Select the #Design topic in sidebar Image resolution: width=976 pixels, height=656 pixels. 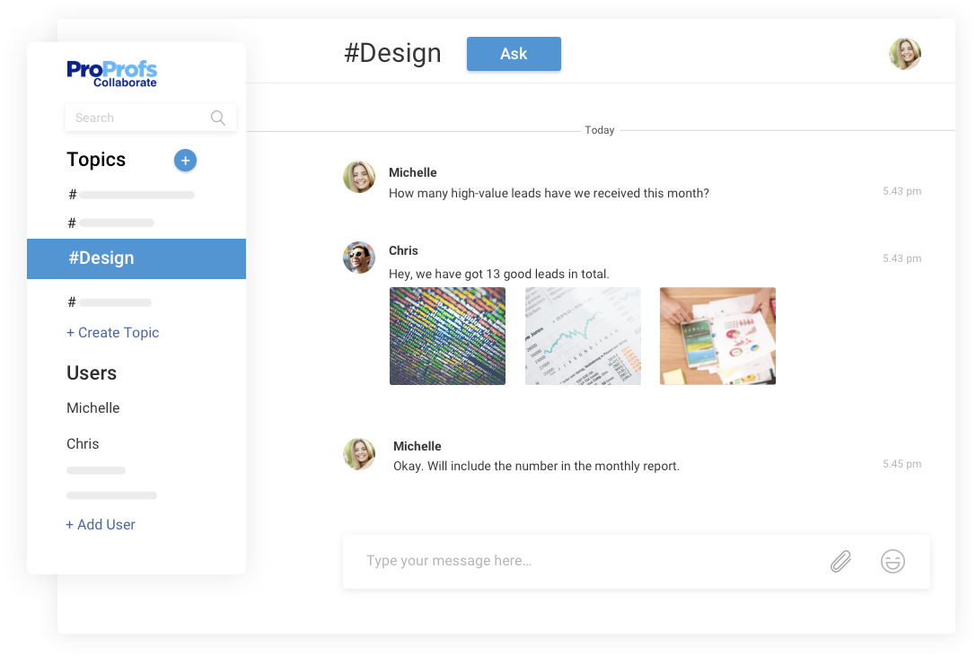click(x=136, y=258)
